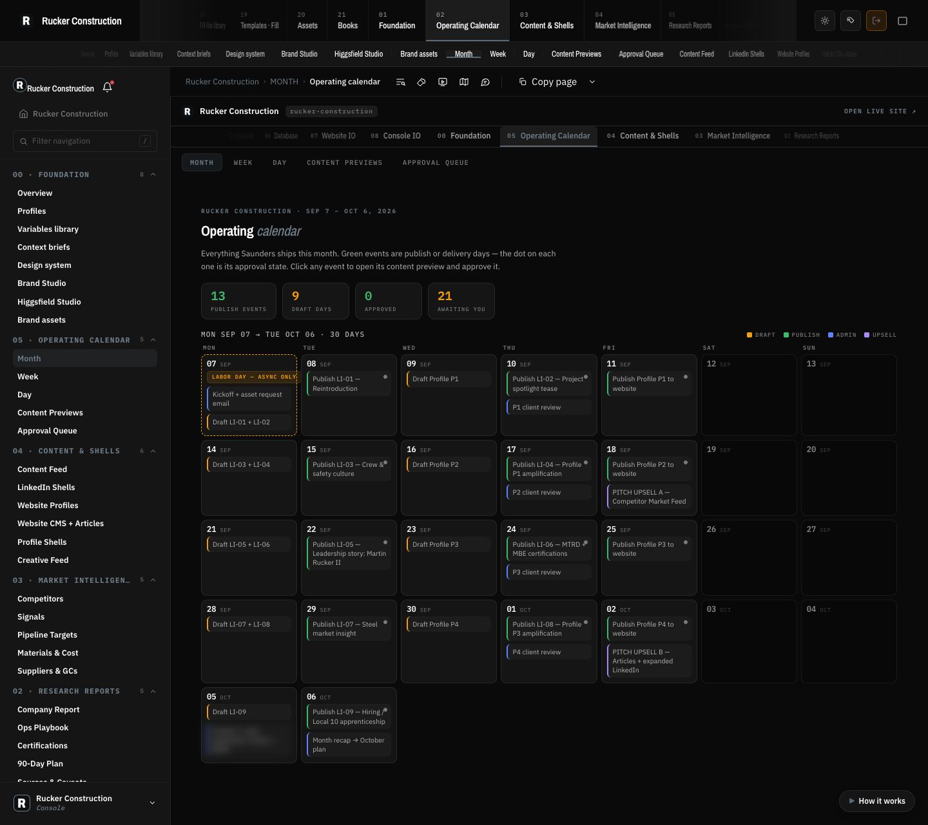Viewport: 928px width, 825px height.
Task: Open the Month recap → October plan event
Action: pyautogui.click(x=349, y=744)
